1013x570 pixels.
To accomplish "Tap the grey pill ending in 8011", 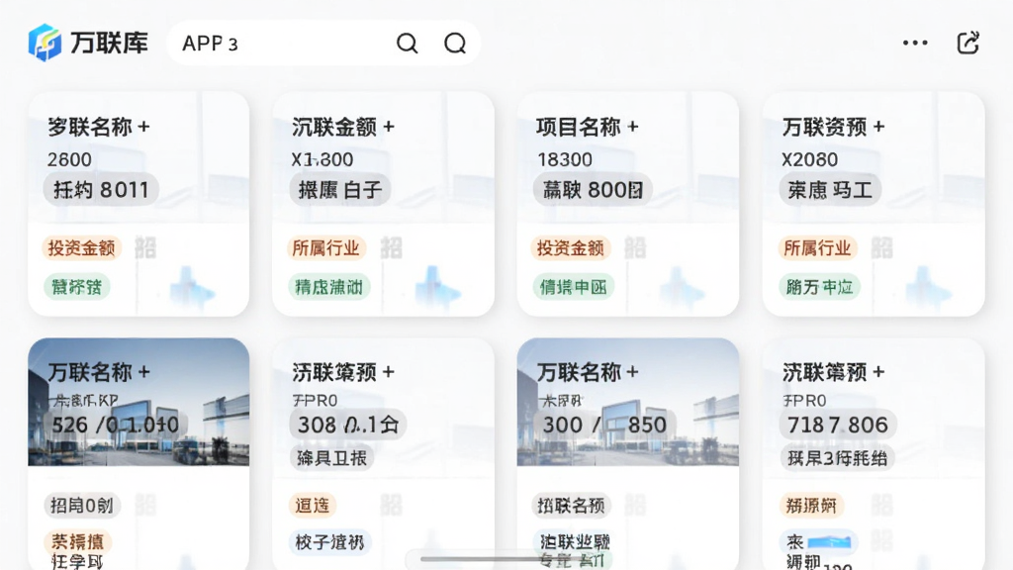I will [x=101, y=189].
